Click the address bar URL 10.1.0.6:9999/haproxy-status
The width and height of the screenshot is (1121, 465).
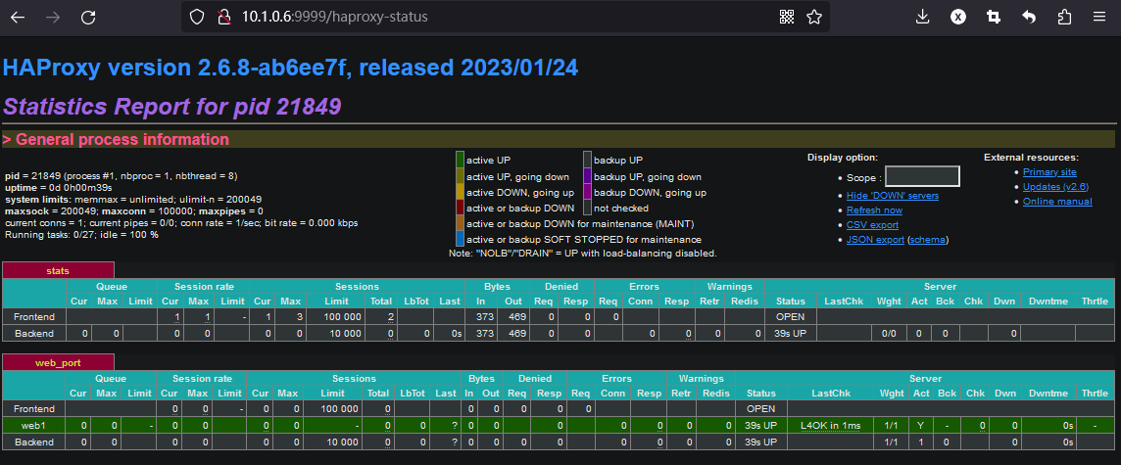pos(334,17)
